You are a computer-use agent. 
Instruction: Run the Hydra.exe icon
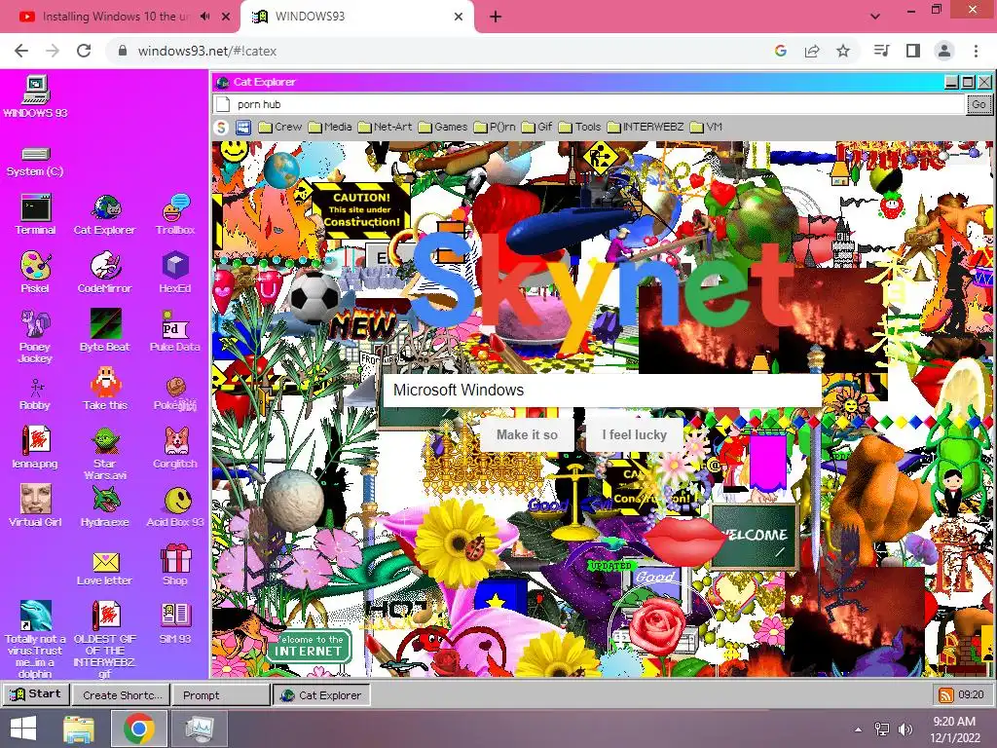(x=105, y=506)
